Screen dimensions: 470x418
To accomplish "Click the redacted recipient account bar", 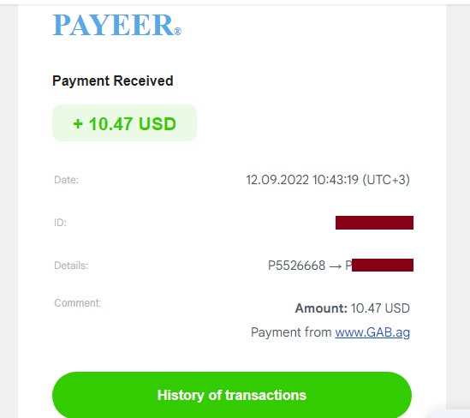I will click(383, 265).
